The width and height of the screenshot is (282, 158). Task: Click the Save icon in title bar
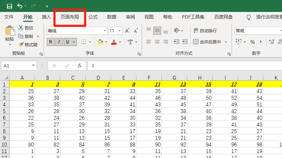(9, 6)
